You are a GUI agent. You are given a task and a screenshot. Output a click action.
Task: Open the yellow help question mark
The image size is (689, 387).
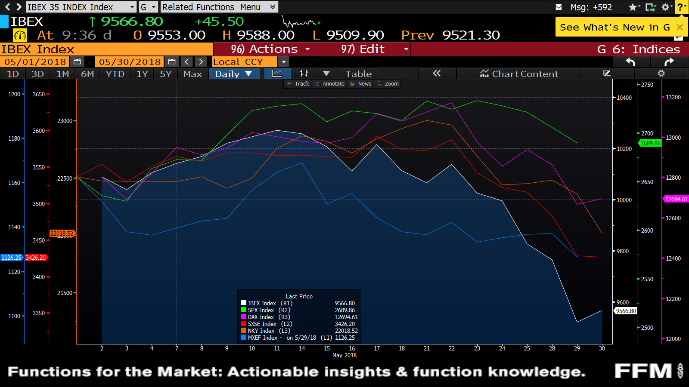click(681, 7)
